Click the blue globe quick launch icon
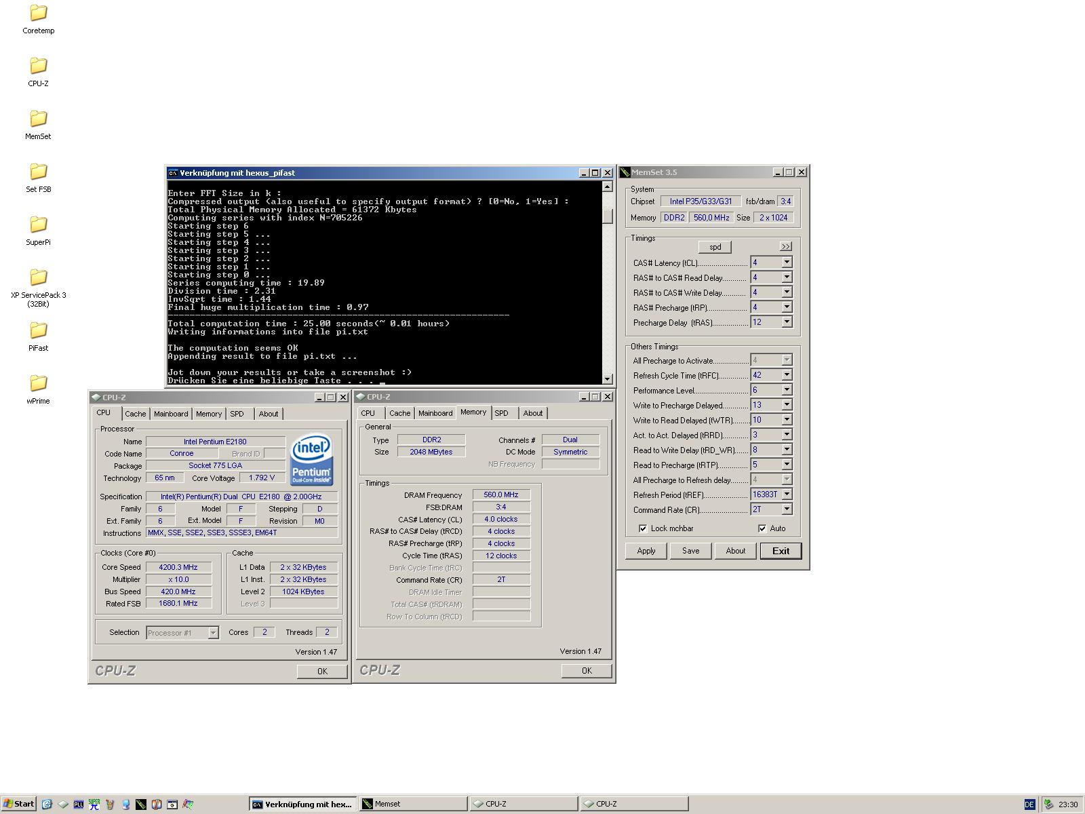The height and width of the screenshot is (814, 1085). coord(125,804)
